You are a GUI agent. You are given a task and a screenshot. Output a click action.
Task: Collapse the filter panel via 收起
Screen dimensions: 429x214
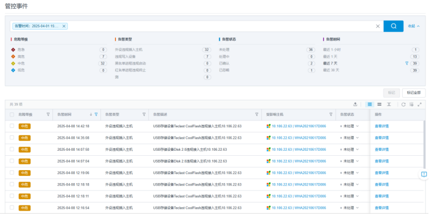pyautogui.click(x=414, y=26)
